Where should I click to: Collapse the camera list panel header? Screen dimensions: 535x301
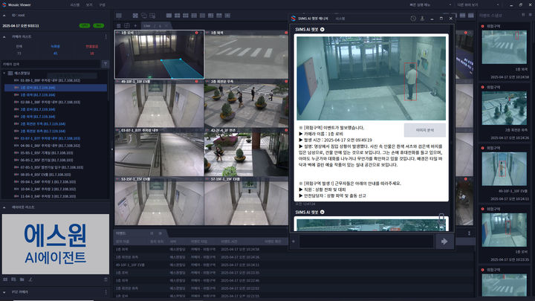point(5,36)
